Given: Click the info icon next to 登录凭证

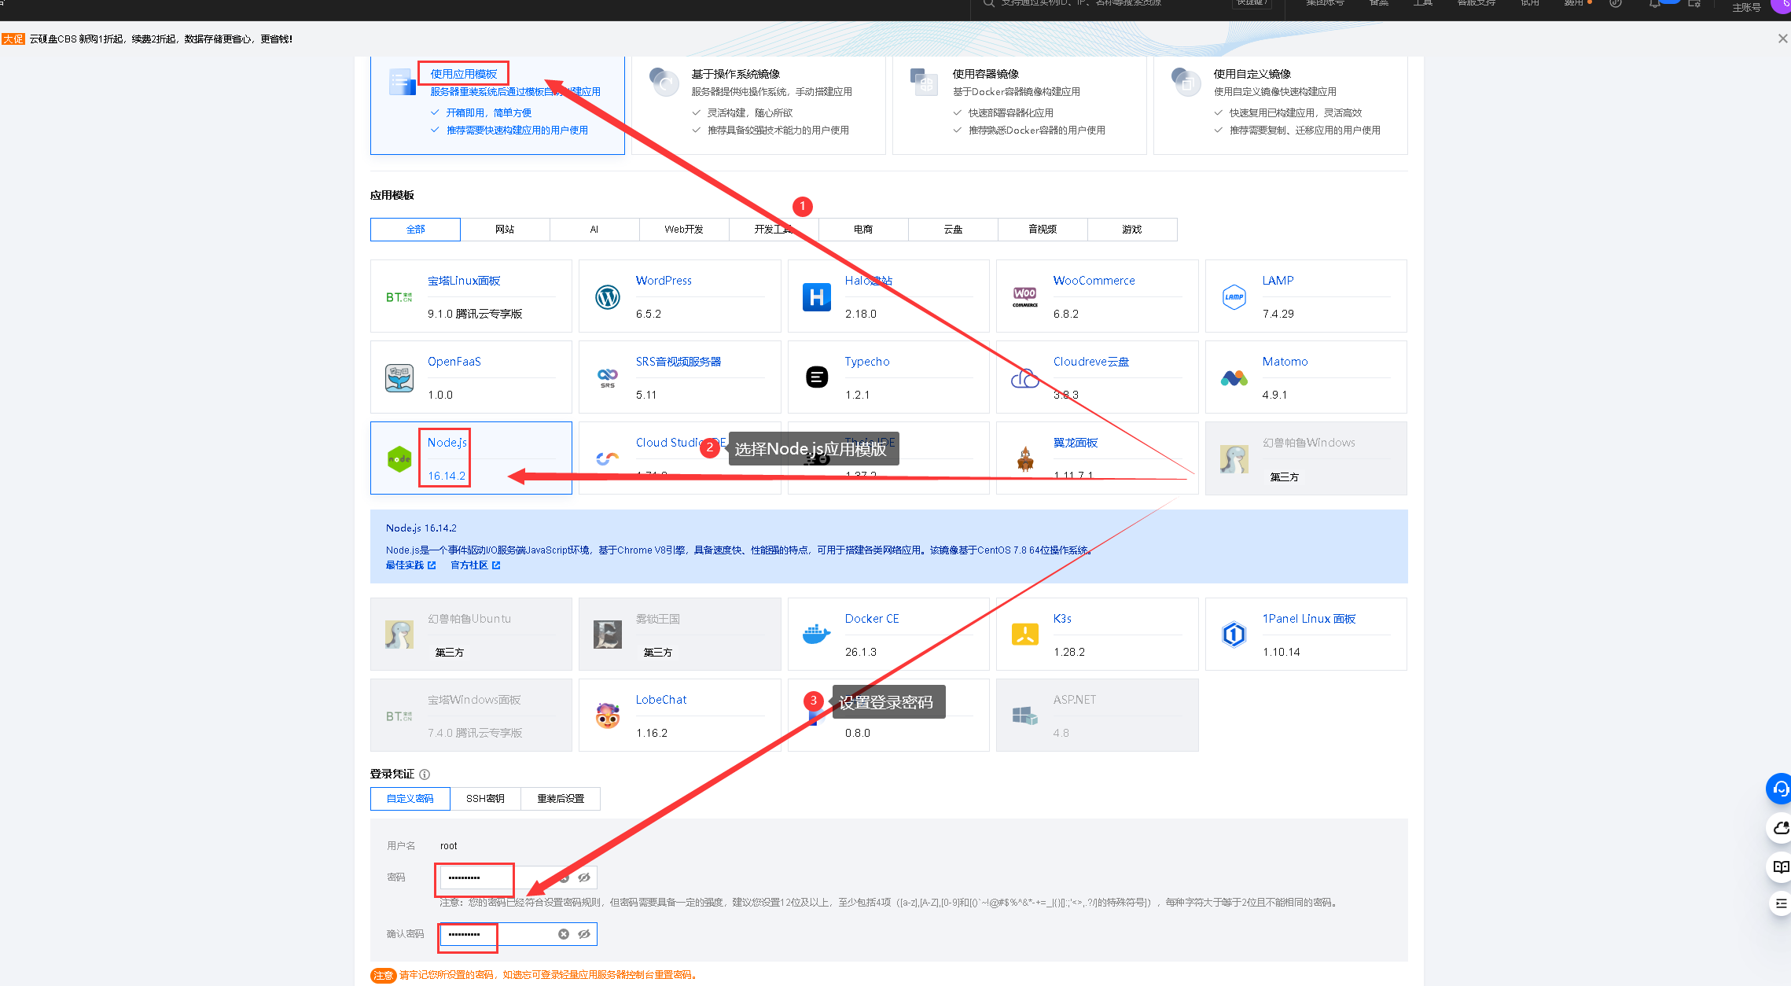Looking at the screenshot, I should [x=425, y=774].
